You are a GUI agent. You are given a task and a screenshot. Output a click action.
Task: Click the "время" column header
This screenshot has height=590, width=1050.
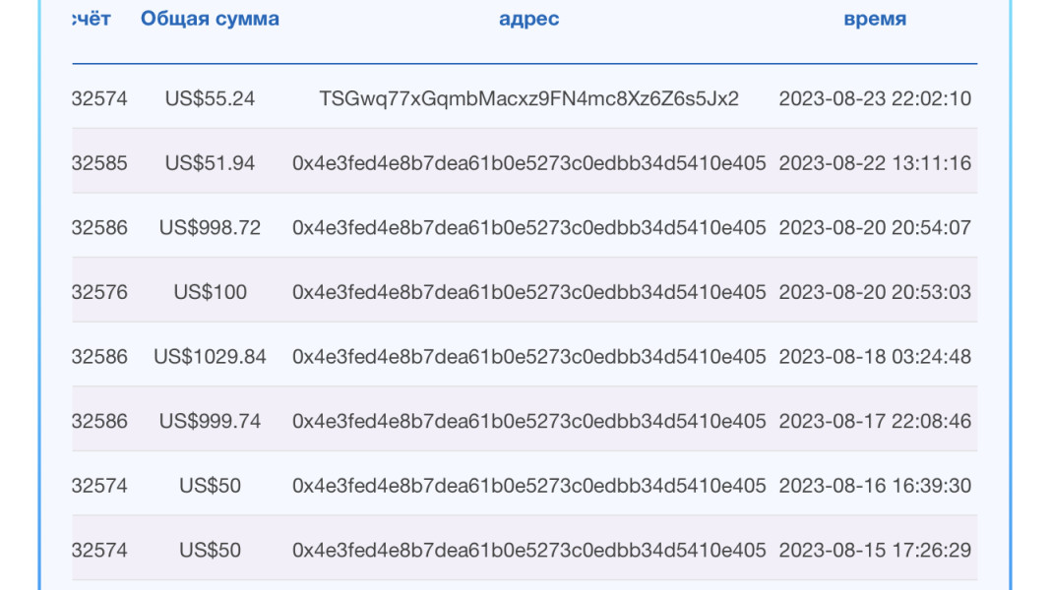tap(875, 19)
